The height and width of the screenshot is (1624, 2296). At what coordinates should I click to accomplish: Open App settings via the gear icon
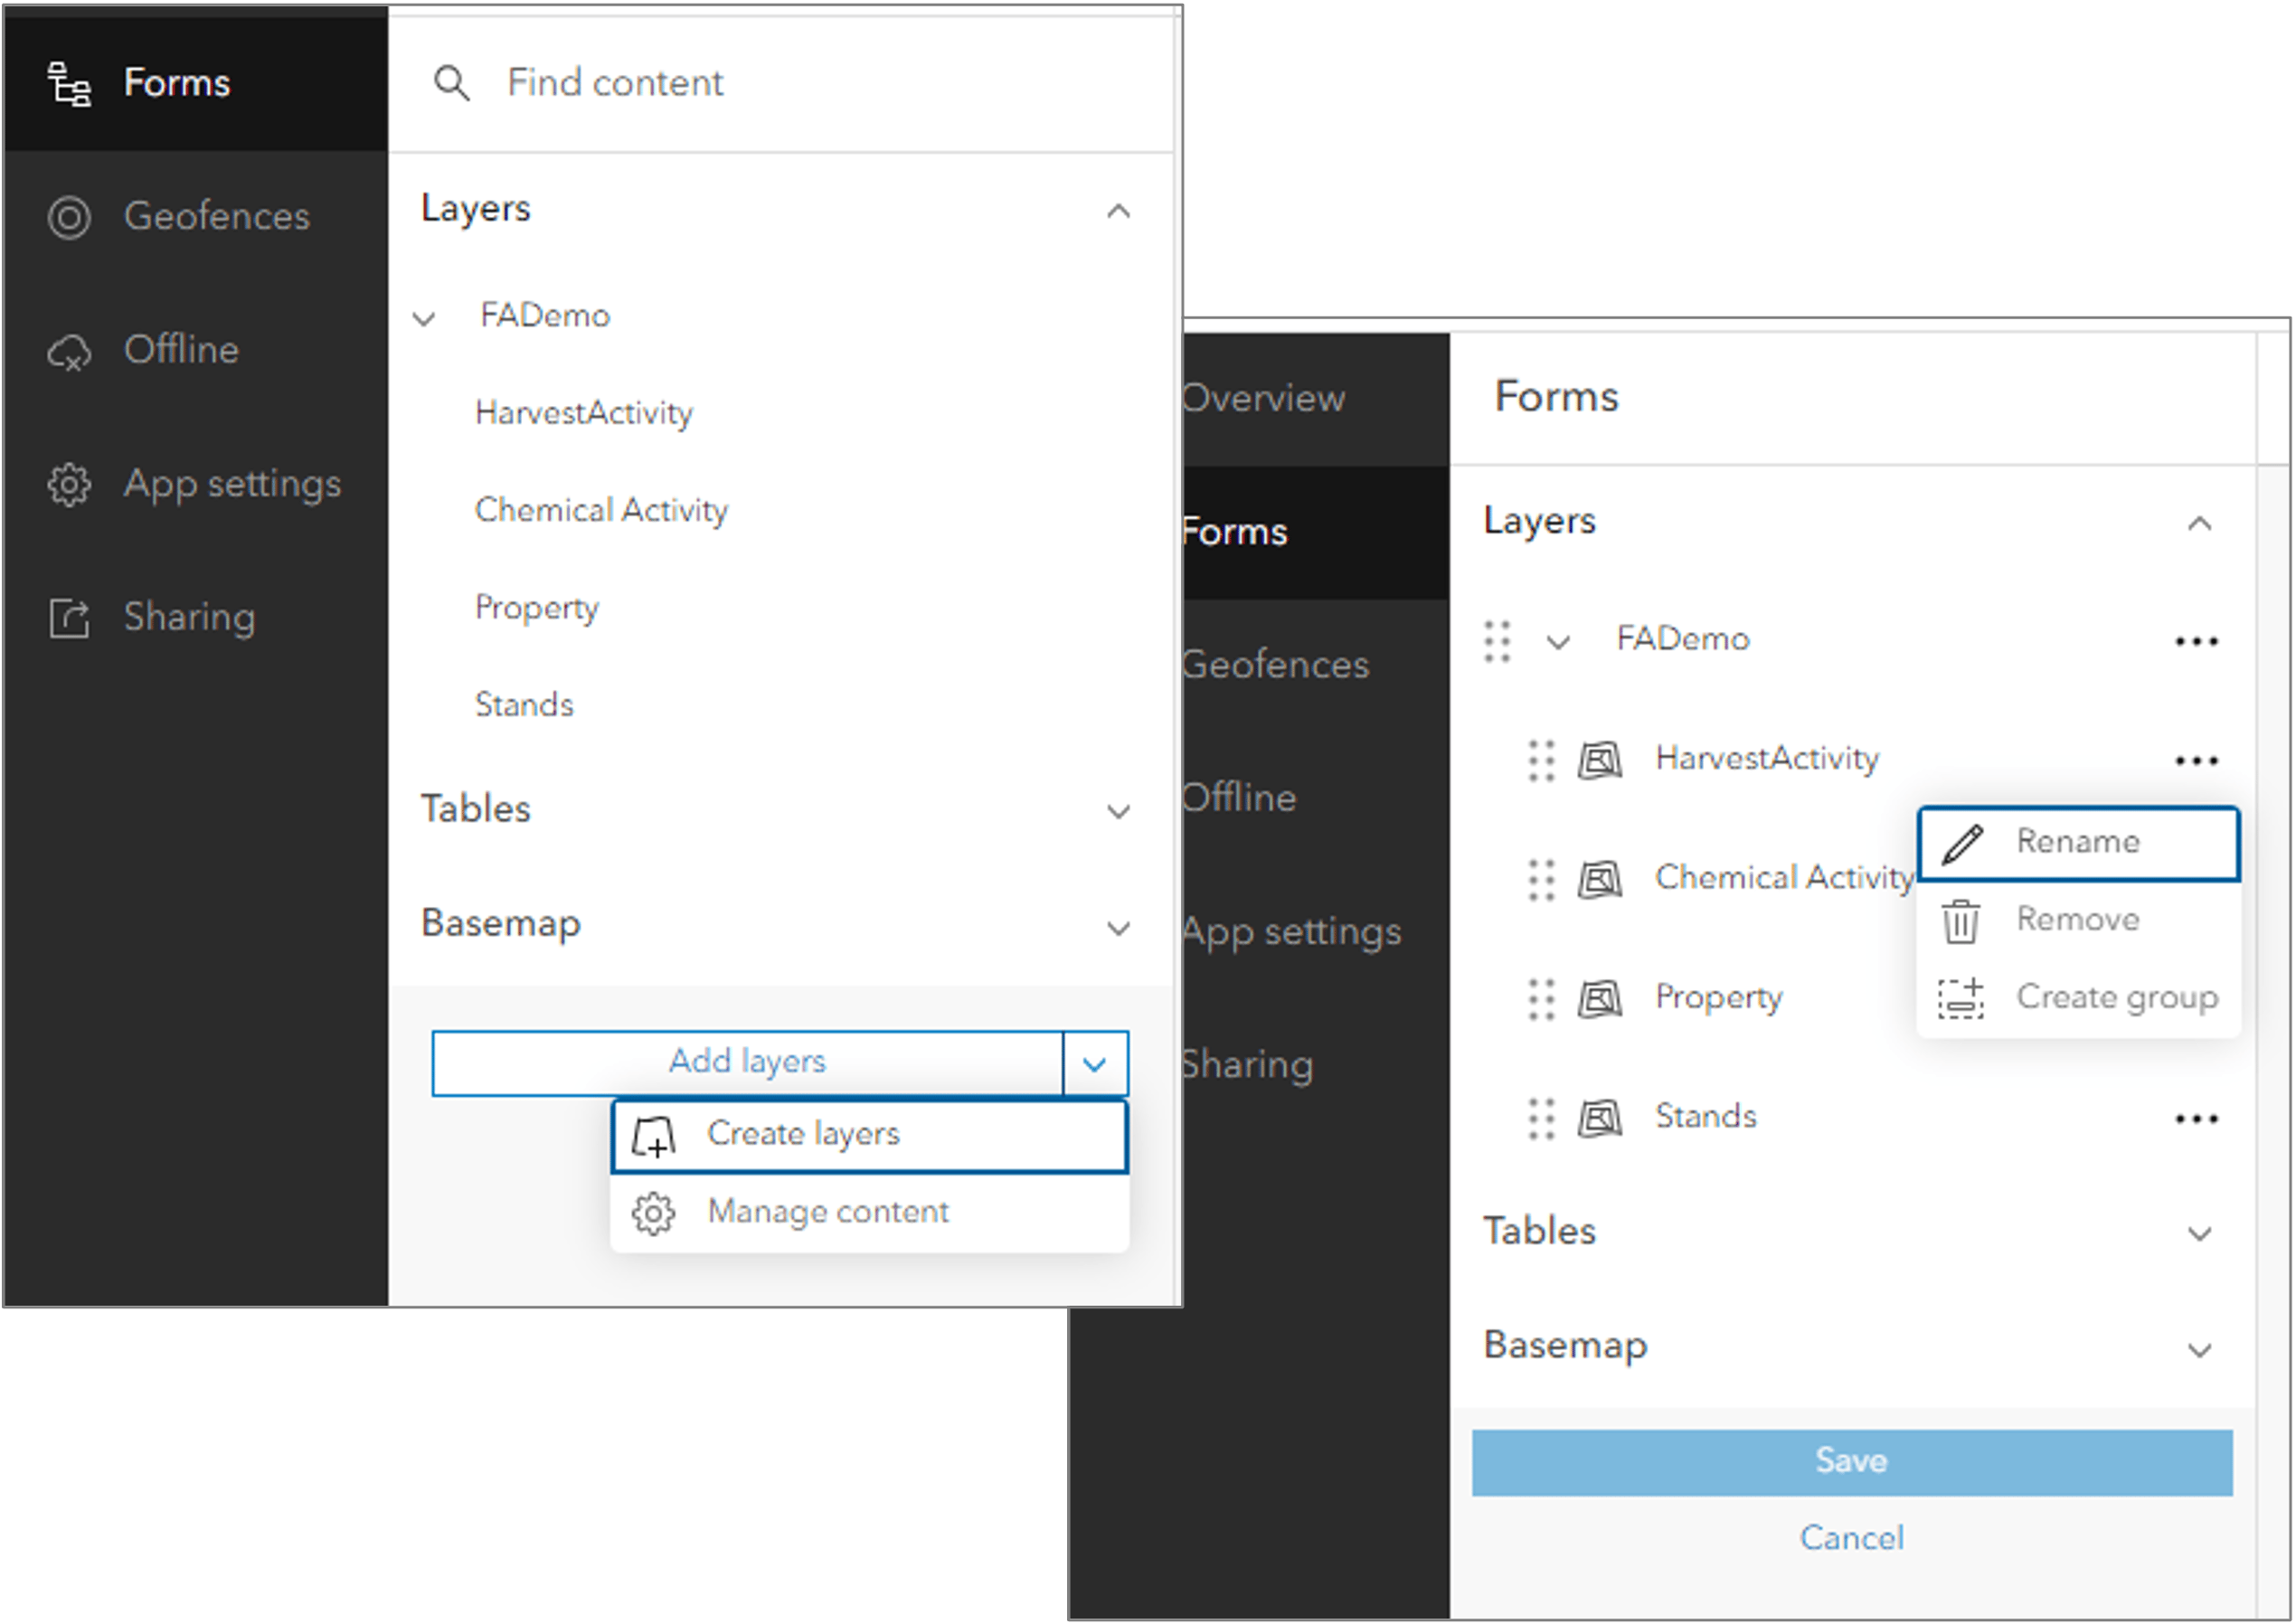pyautogui.click(x=68, y=484)
